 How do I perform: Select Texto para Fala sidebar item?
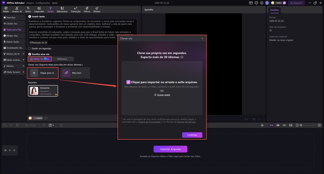pos(14,30)
